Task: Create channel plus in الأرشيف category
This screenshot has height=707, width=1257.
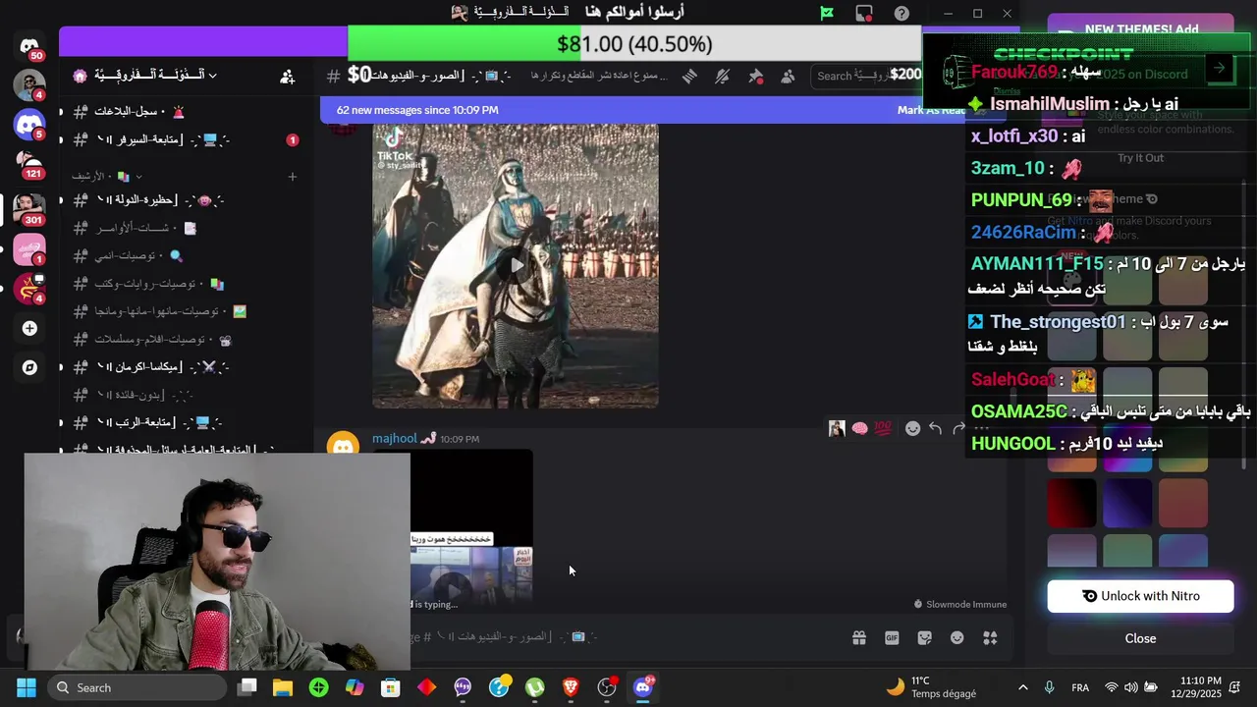Action: [x=292, y=177]
